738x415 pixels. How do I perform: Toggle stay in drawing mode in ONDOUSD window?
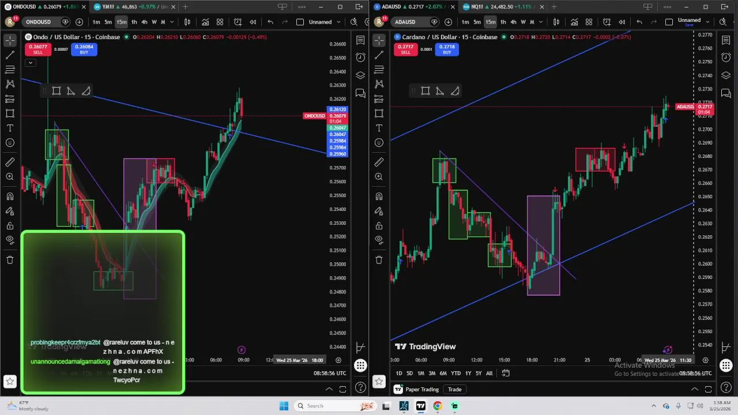pyautogui.click(x=10, y=211)
